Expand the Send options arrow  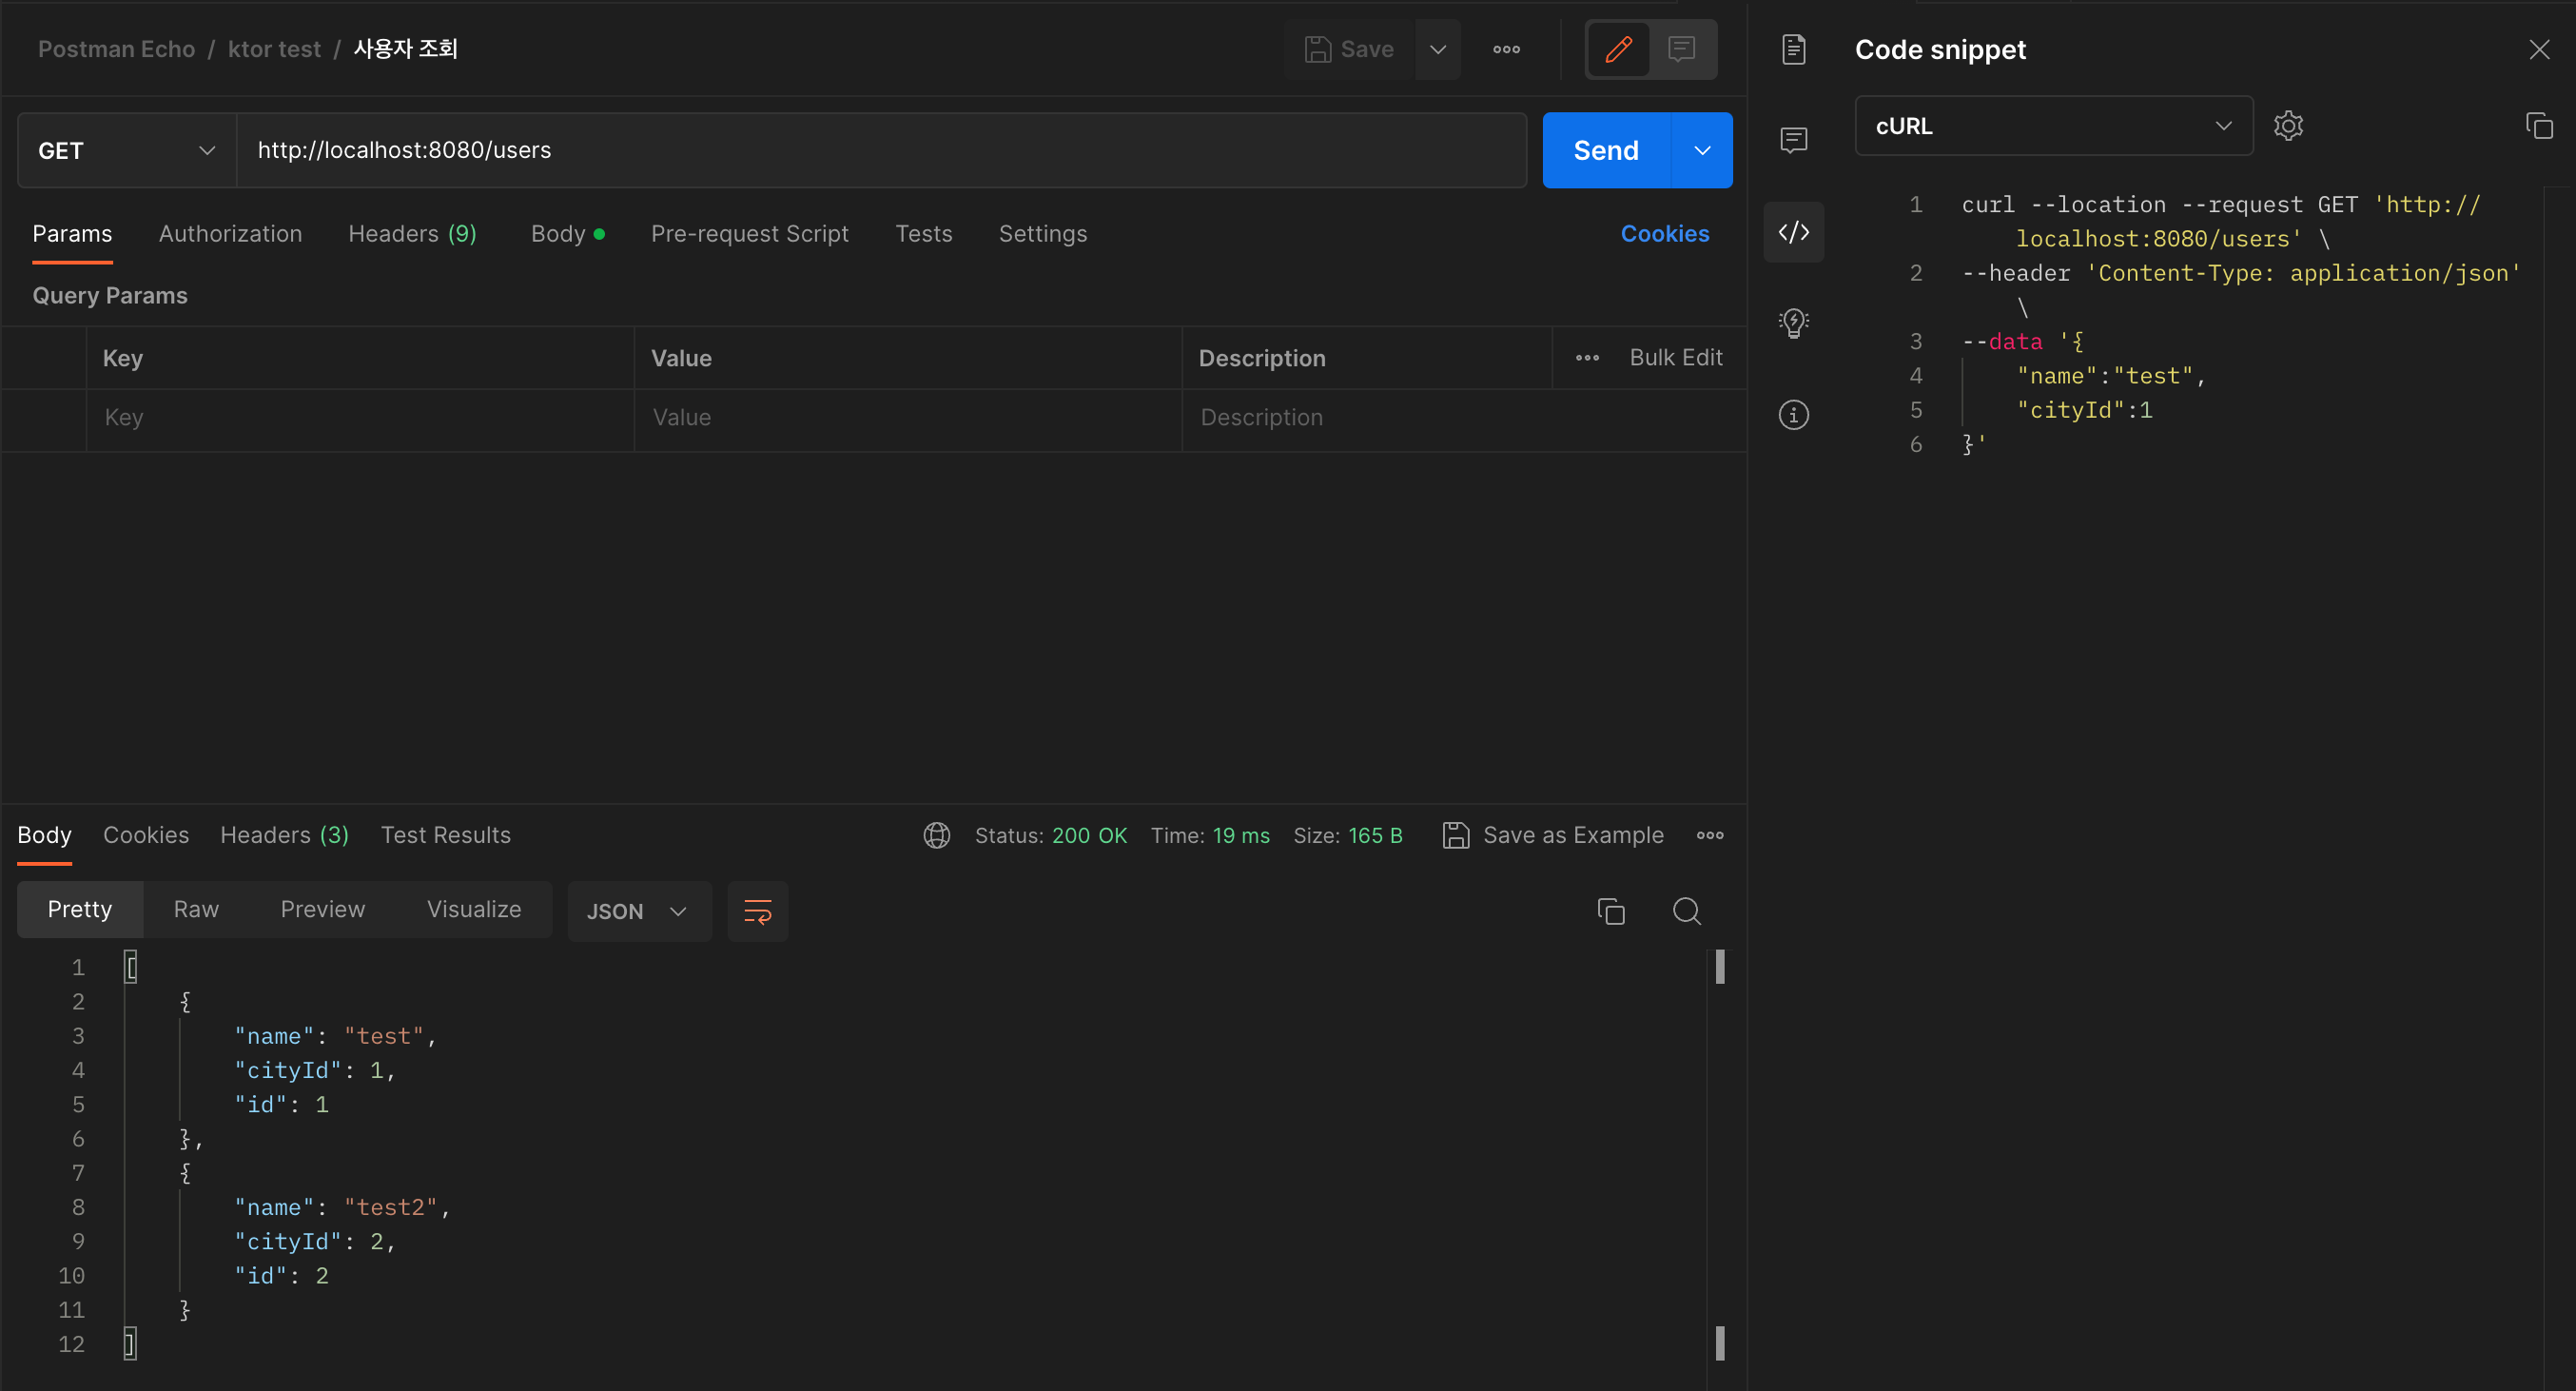(x=1702, y=150)
